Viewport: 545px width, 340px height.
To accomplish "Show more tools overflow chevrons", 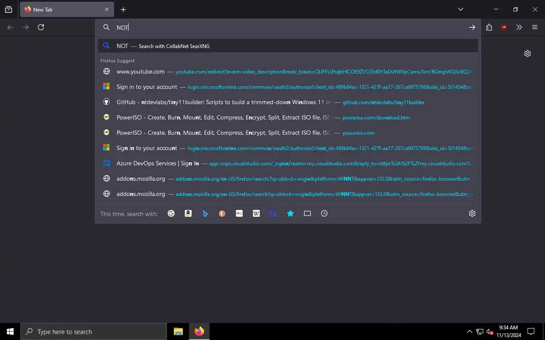I will point(519,27).
